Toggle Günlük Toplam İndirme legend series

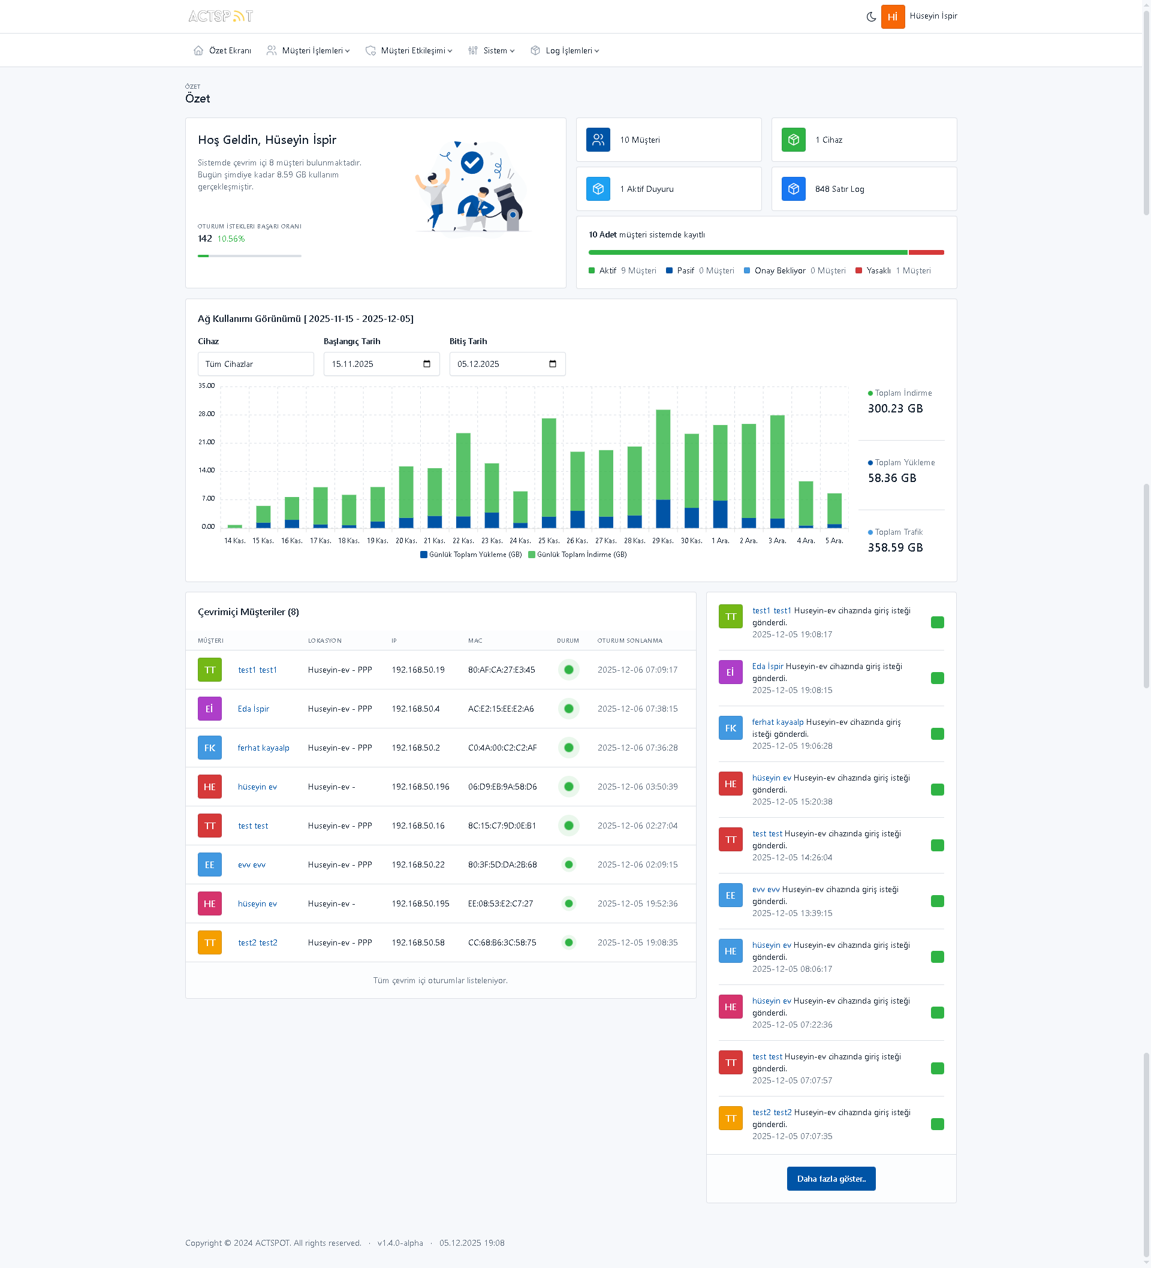click(x=577, y=555)
